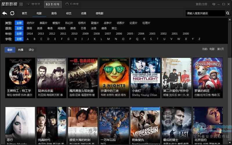Image resolution: width=232 pixels, height=145 pixels.
Task: Open the 一万年以后 movie poster
Action: pyautogui.click(x=114, y=126)
